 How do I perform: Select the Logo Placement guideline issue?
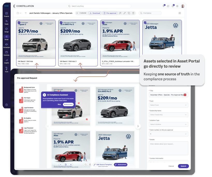pos(28,131)
